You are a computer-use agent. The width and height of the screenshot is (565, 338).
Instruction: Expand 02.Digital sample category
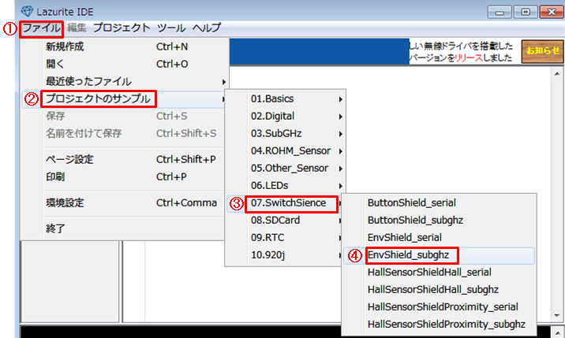tap(285, 116)
